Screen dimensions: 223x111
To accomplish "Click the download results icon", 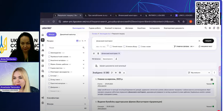I will click(124, 73).
